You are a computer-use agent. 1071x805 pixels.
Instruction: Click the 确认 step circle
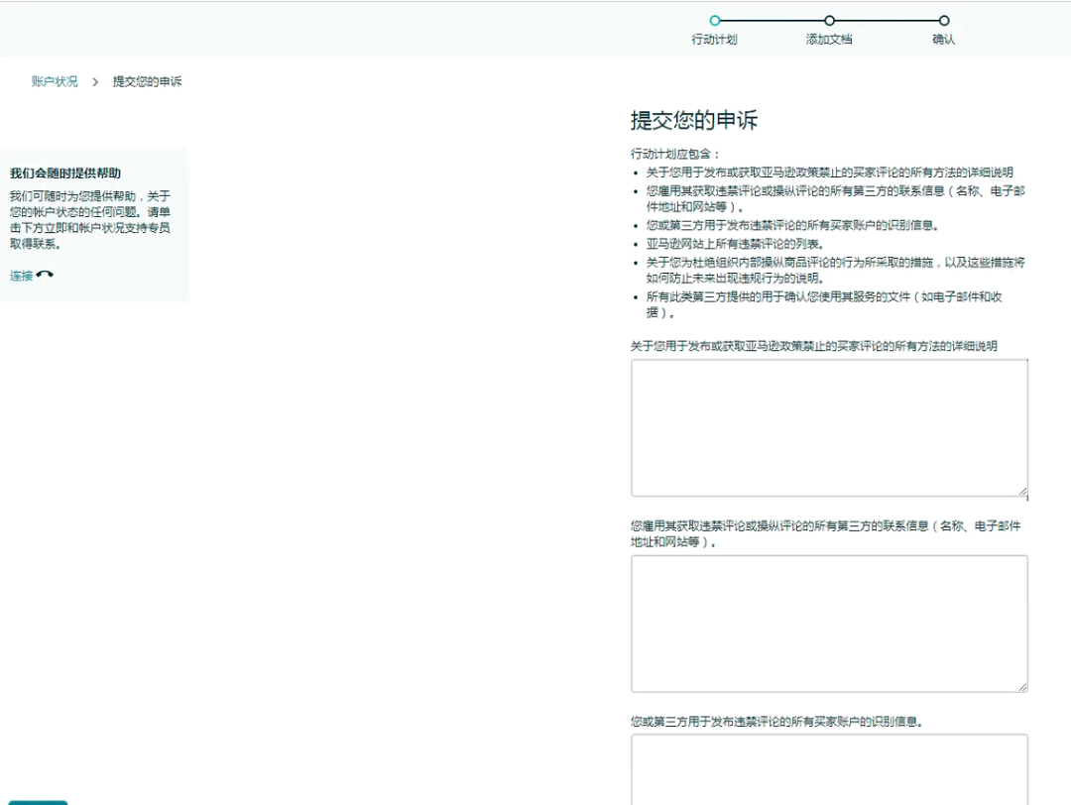tap(942, 20)
